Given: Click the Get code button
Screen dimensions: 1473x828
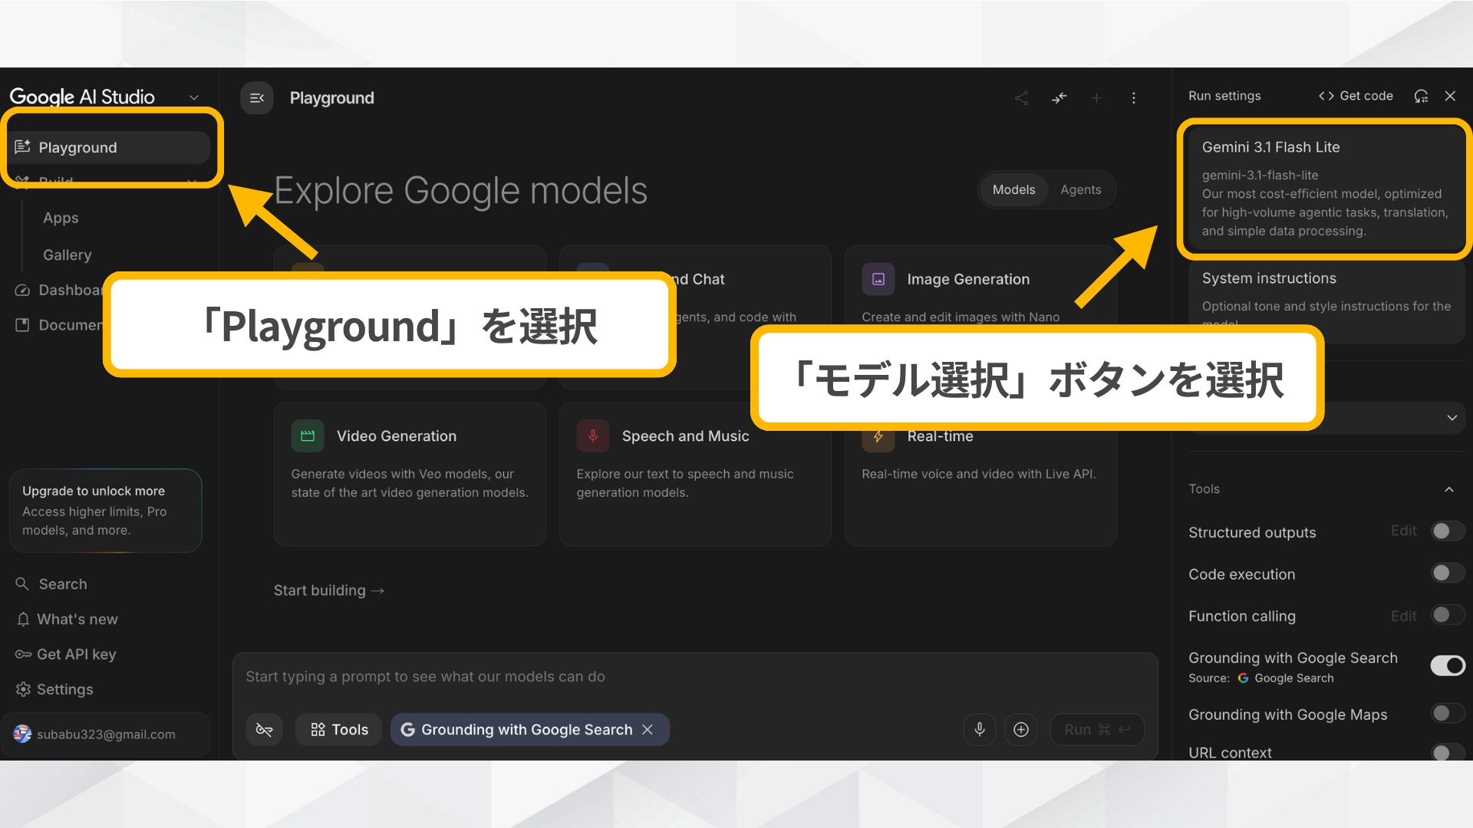Looking at the screenshot, I should pyautogui.click(x=1356, y=96).
